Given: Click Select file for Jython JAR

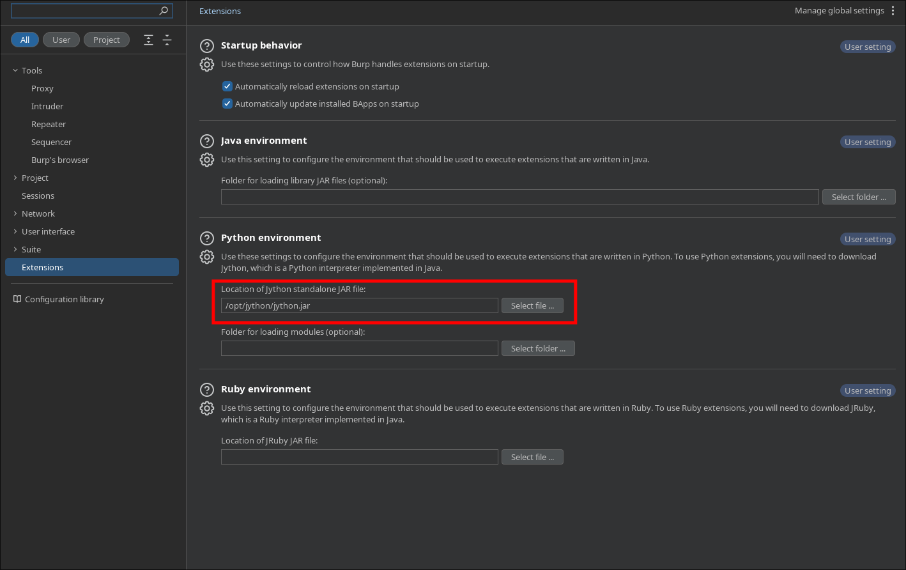Looking at the screenshot, I should coord(532,305).
